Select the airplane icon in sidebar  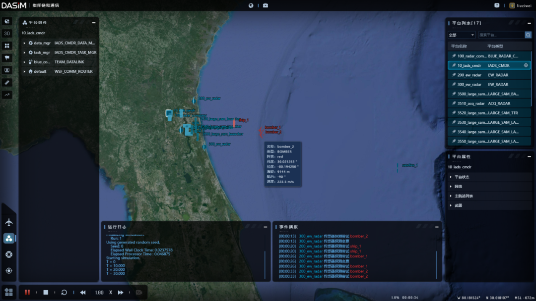9,222
